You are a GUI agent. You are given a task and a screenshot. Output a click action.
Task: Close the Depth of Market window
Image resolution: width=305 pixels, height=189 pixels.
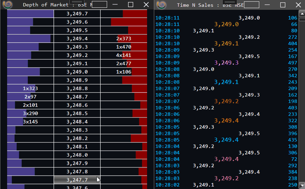pos(146,5)
